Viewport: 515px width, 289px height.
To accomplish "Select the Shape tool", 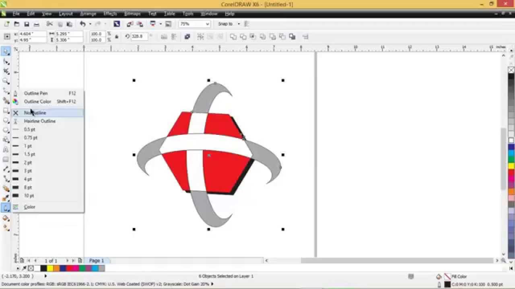I will [6, 61].
